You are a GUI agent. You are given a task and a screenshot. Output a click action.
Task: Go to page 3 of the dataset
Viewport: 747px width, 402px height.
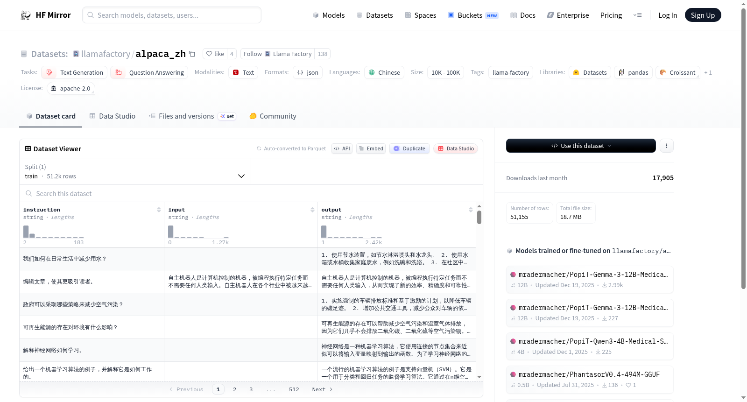[x=251, y=389]
